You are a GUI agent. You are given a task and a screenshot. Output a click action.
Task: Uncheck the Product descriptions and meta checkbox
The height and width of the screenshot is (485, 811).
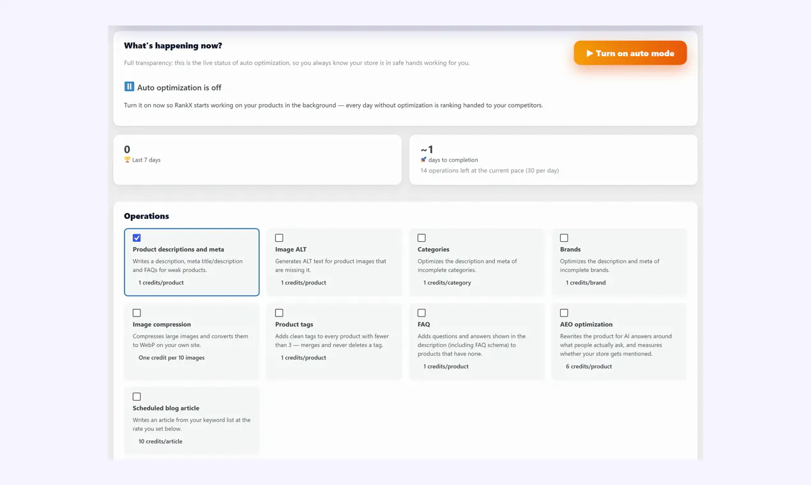click(x=137, y=238)
